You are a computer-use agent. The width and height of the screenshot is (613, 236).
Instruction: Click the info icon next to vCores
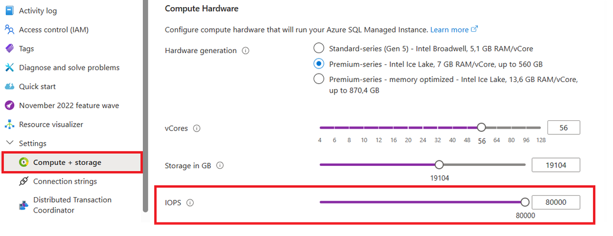tap(197, 128)
